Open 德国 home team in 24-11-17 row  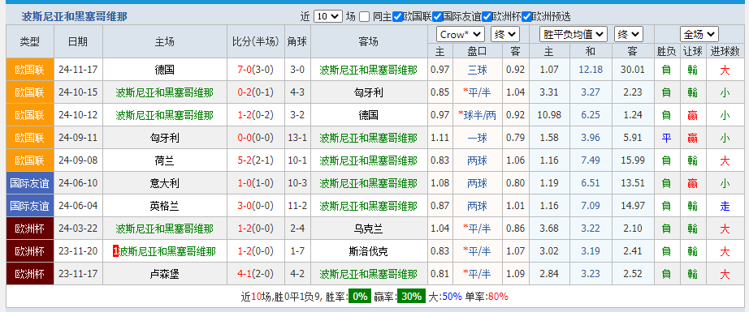(x=165, y=70)
